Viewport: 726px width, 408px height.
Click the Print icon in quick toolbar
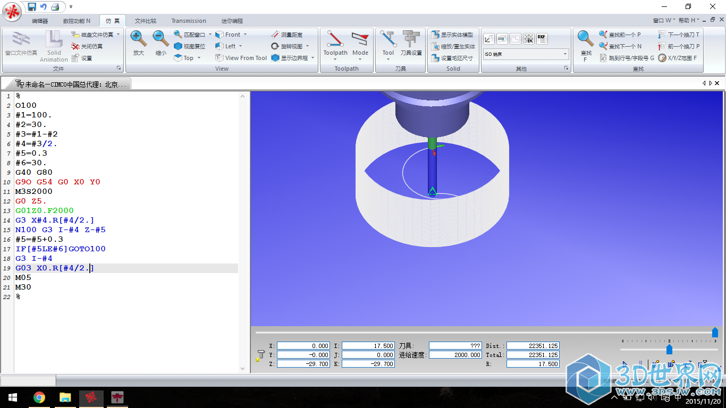[55, 7]
